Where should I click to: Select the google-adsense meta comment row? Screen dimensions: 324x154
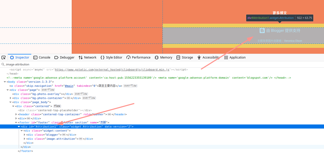click(x=162, y=78)
